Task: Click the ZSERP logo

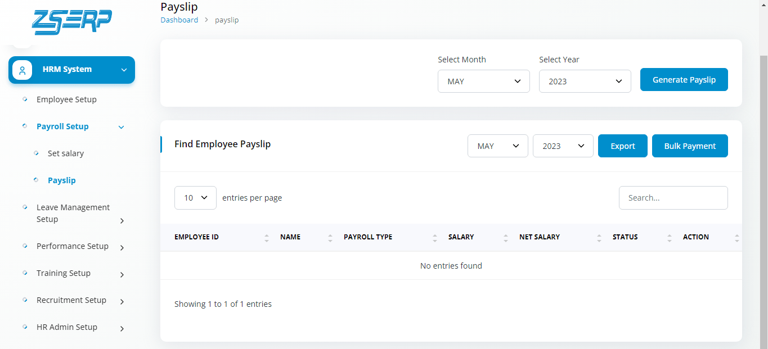Action: click(x=72, y=22)
